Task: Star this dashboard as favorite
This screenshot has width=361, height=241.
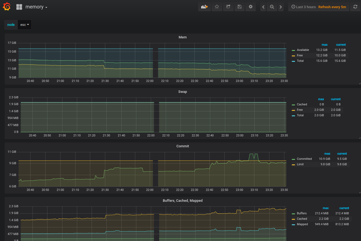Action: (217, 7)
